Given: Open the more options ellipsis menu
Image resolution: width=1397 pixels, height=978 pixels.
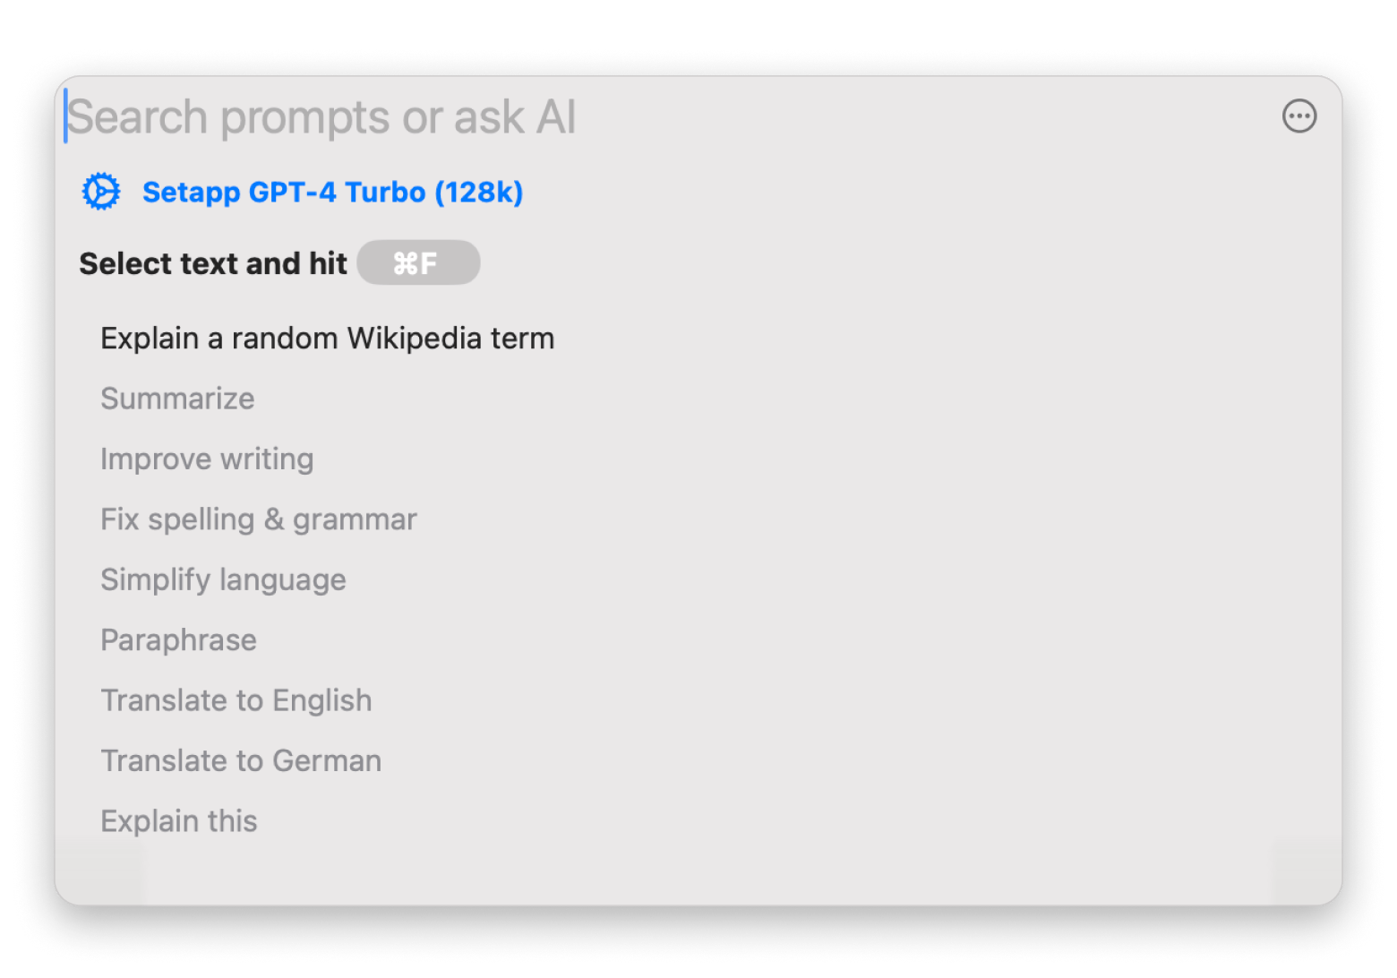Looking at the screenshot, I should [1298, 116].
